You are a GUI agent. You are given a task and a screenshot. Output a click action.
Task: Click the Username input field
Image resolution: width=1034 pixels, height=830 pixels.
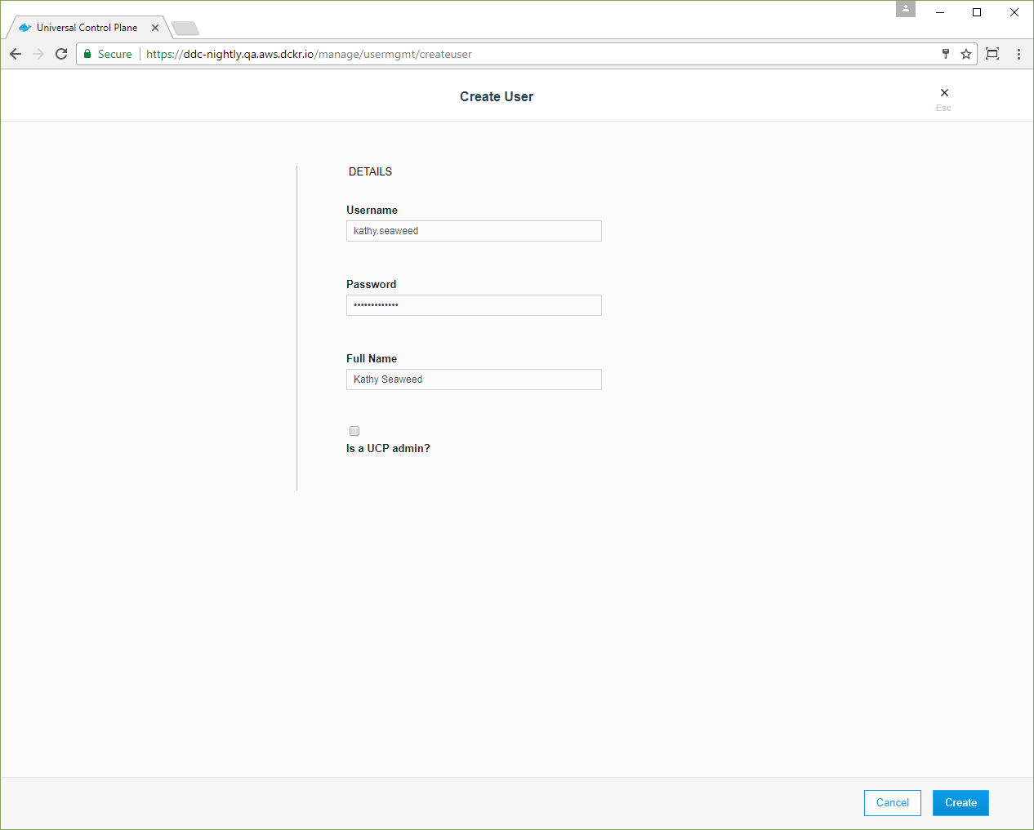474,231
